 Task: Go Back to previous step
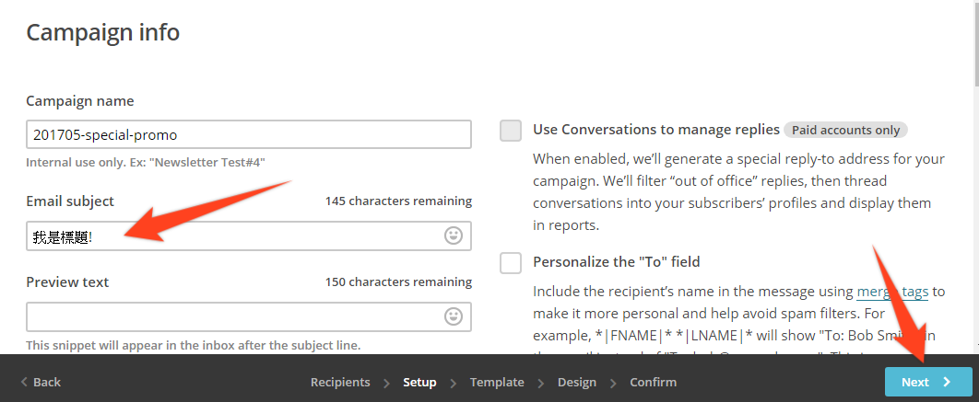[41, 382]
